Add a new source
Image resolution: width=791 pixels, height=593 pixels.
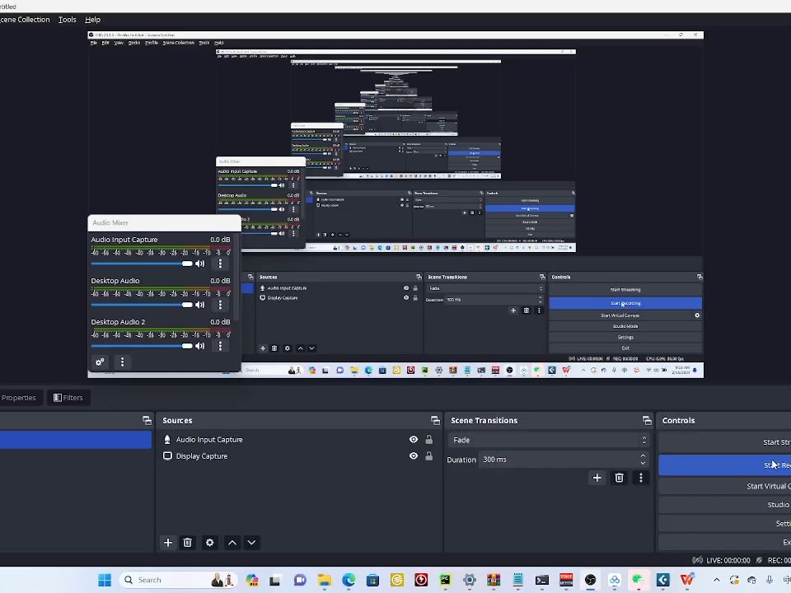pos(168,543)
